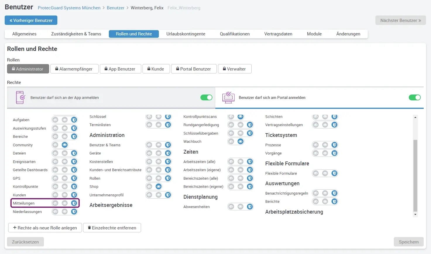Disable the portal login permission switch

click(x=414, y=97)
